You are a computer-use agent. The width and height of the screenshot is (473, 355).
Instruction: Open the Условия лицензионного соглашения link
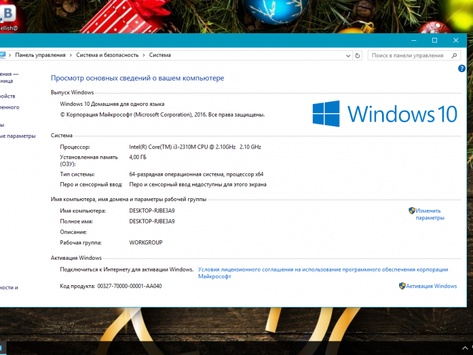(323, 273)
